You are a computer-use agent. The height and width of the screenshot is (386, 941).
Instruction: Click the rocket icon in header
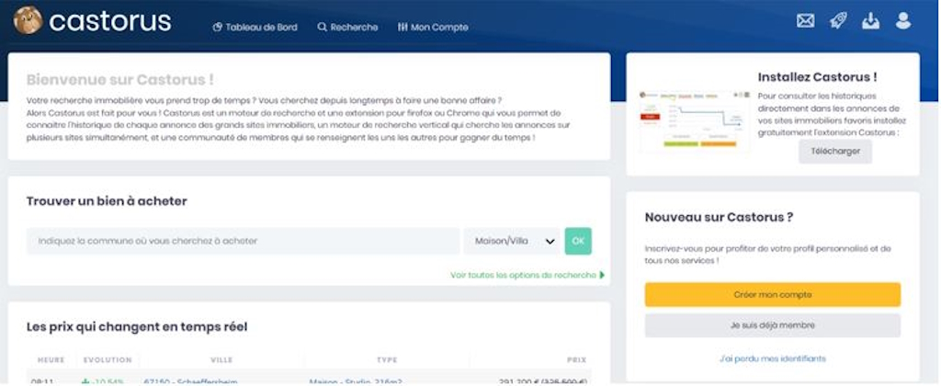(838, 21)
